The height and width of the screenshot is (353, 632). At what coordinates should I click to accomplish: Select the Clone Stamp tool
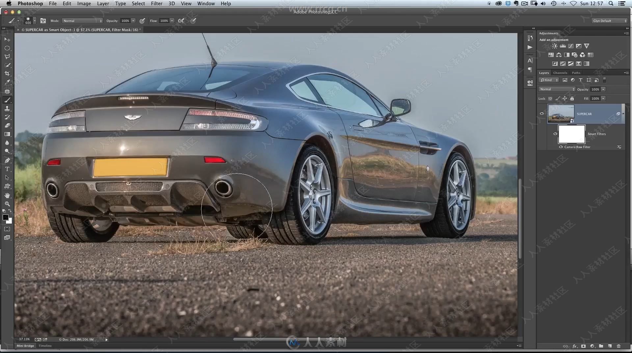[x=7, y=108]
